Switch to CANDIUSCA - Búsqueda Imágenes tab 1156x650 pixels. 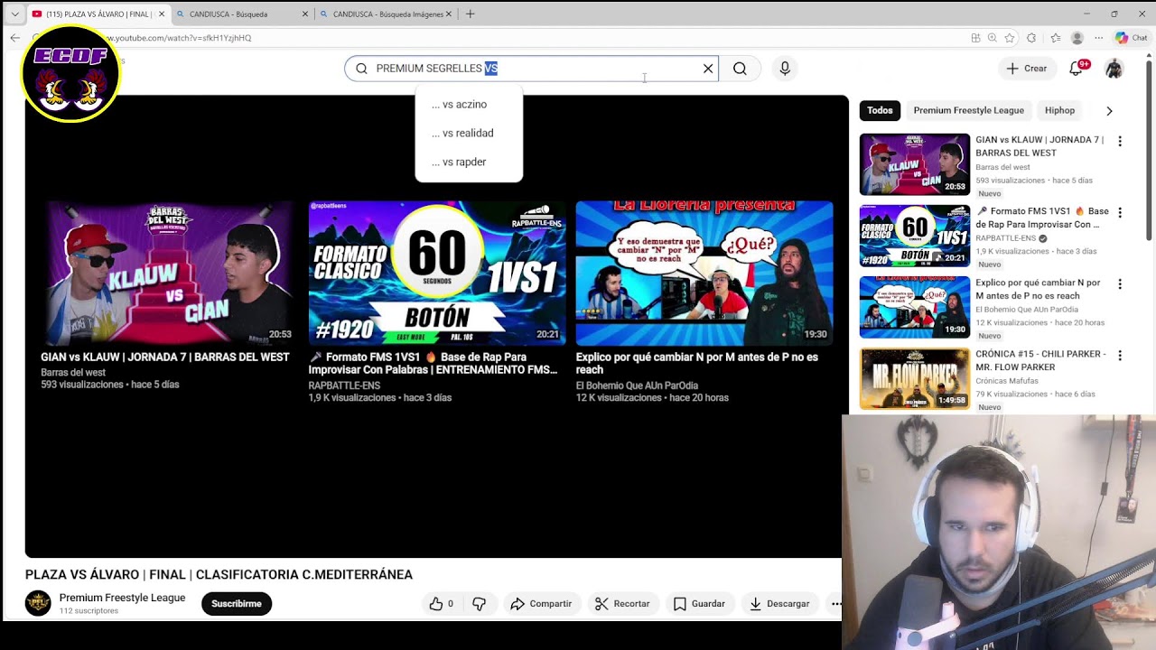click(x=384, y=14)
